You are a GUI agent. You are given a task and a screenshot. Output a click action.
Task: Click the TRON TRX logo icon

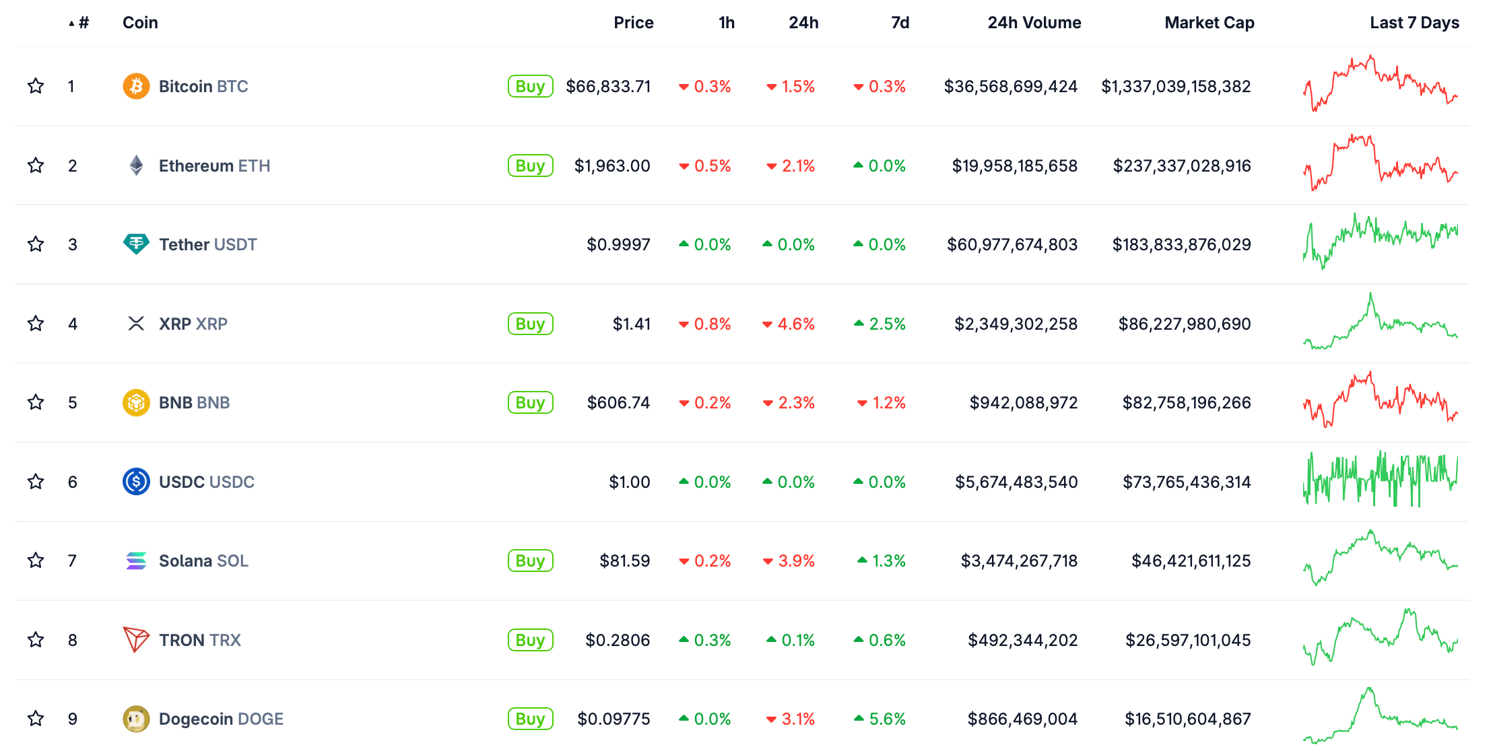pos(136,639)
